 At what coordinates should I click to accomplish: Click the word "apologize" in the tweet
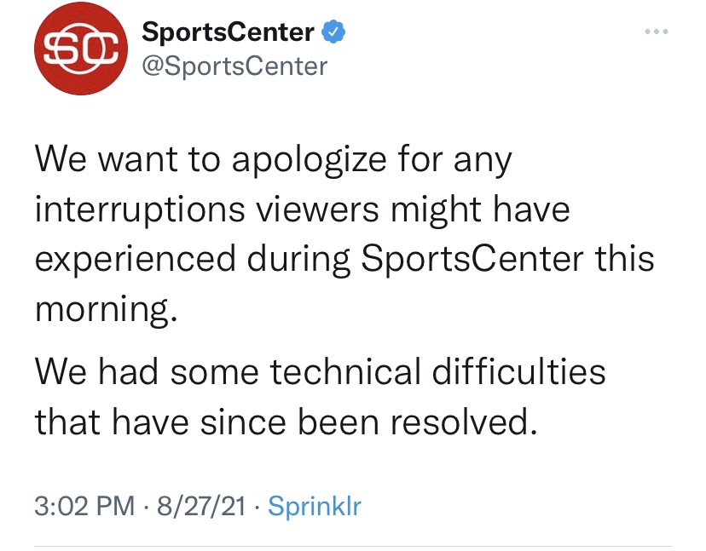pyautogui.click(x=310, y=161)
